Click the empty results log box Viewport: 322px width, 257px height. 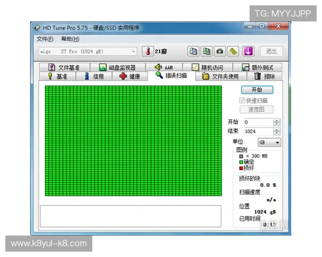(130, 216)
